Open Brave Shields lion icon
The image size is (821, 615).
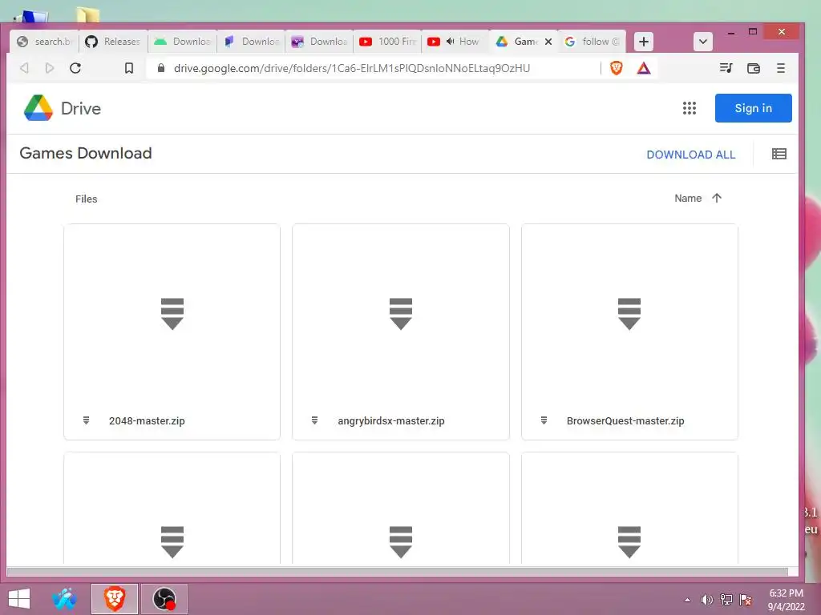click(x=617, y=68)
